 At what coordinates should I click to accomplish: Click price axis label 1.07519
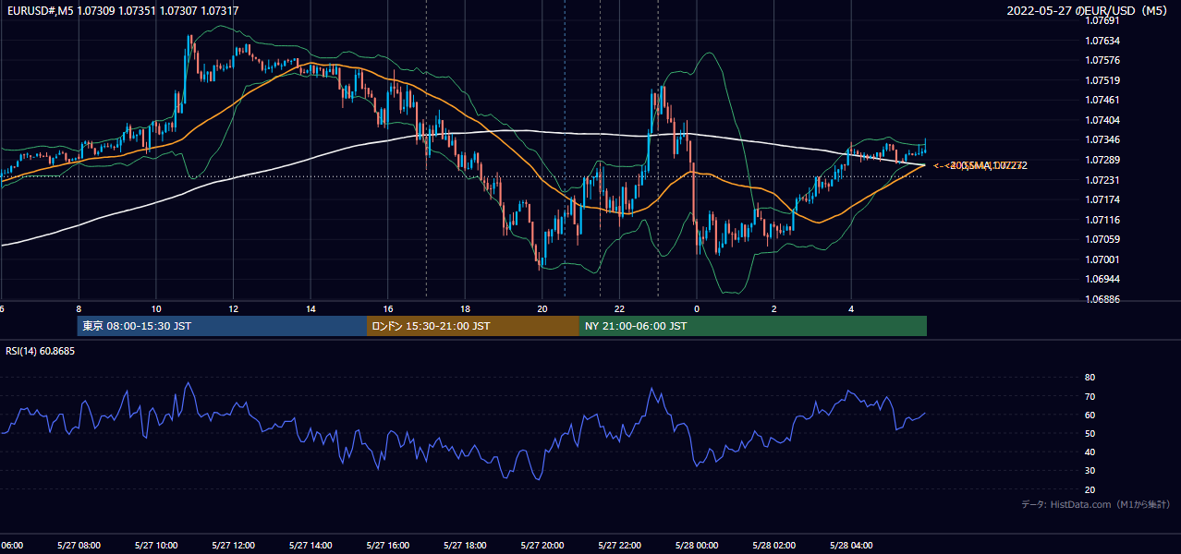click(x=1102, y=80)
